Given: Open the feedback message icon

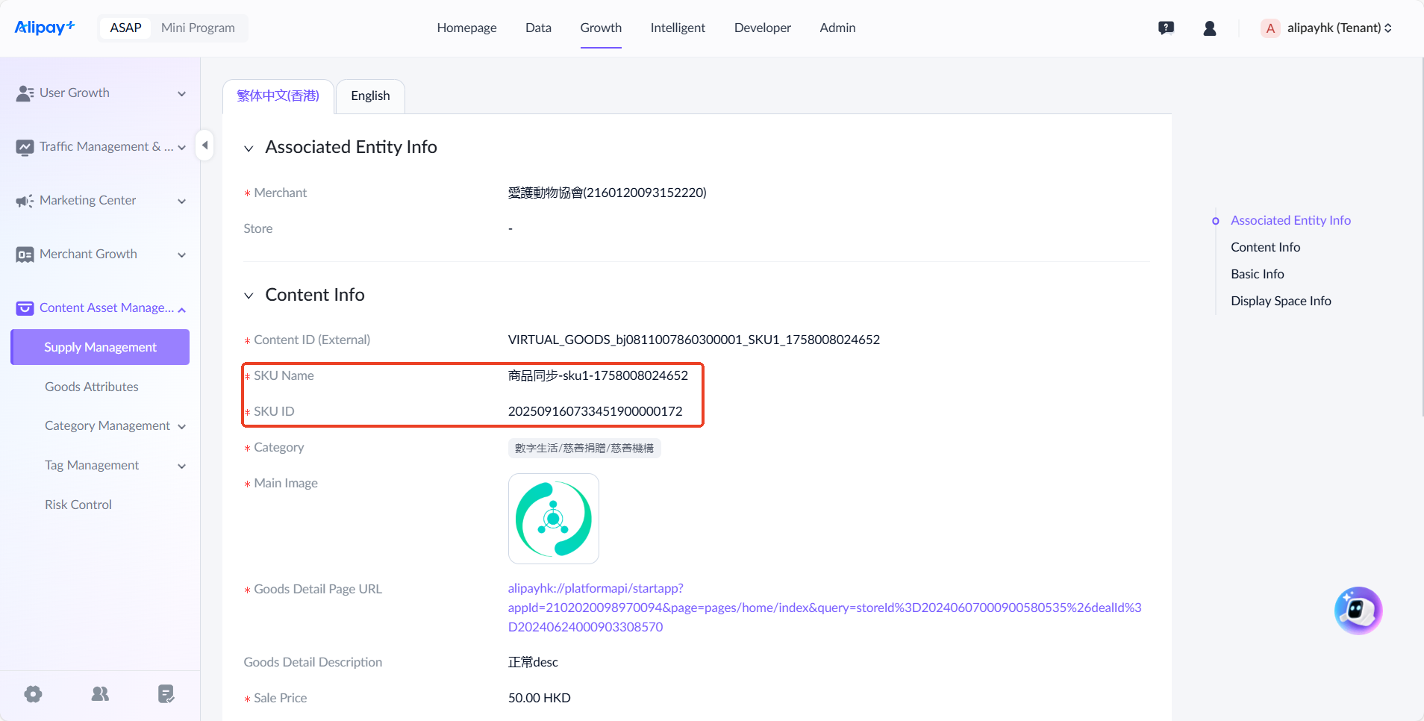Looking at the screenshot, I should click(x=1166, y=28).
